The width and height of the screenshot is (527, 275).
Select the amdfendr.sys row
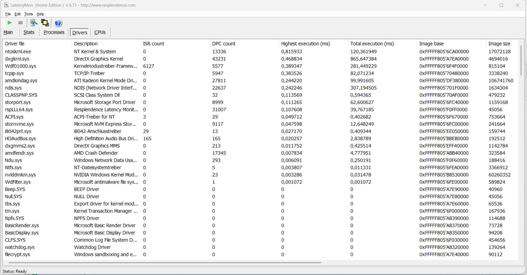point(260,153)
